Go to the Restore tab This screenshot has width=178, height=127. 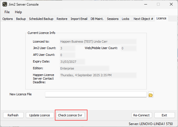(x=62, y=19)
